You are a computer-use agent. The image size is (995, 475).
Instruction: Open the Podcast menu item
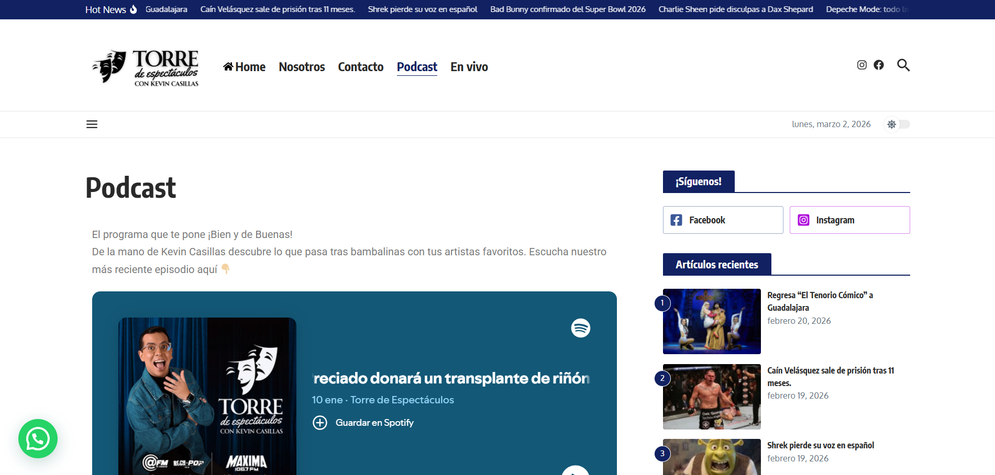417,67
